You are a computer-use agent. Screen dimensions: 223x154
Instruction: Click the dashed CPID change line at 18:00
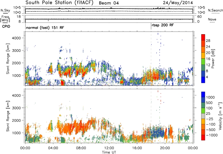click(x=151, y=59)
